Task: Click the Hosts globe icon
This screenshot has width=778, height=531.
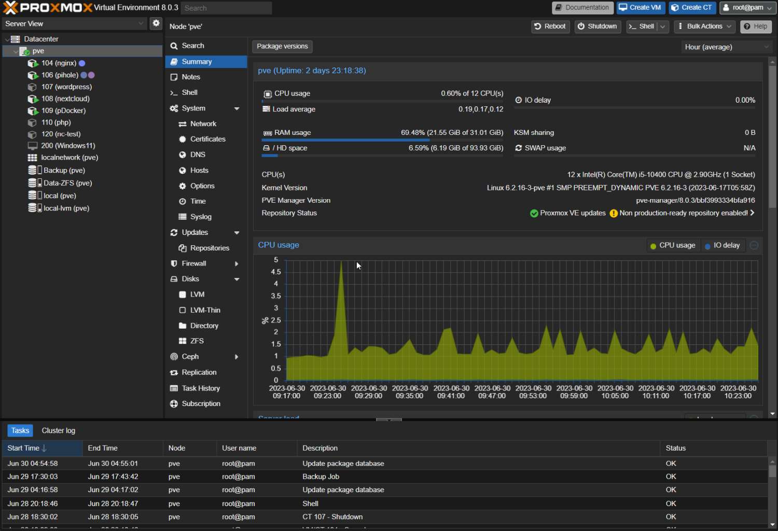Action: coord(183,171)
